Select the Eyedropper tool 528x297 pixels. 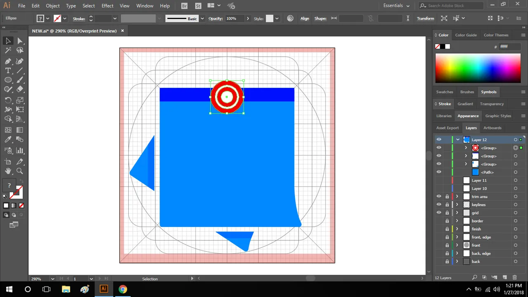point(8,140)
